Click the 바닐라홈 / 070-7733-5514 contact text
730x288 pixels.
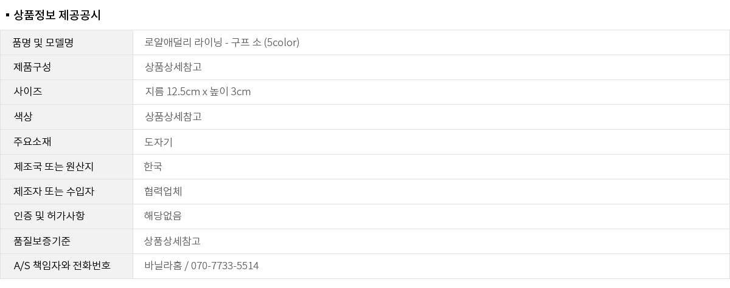[x=201, y=266]
